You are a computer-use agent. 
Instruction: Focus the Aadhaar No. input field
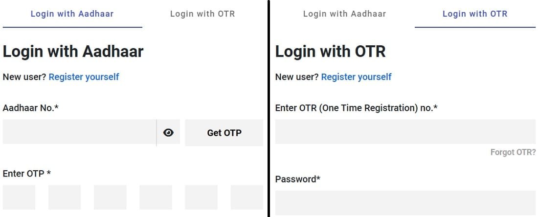point(79,132)
